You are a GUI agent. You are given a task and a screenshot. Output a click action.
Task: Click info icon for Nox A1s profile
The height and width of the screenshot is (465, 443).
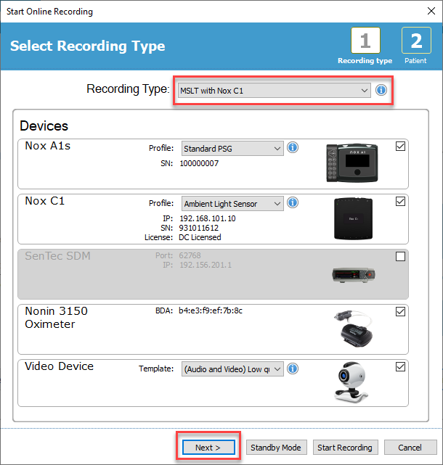[293, 147]
